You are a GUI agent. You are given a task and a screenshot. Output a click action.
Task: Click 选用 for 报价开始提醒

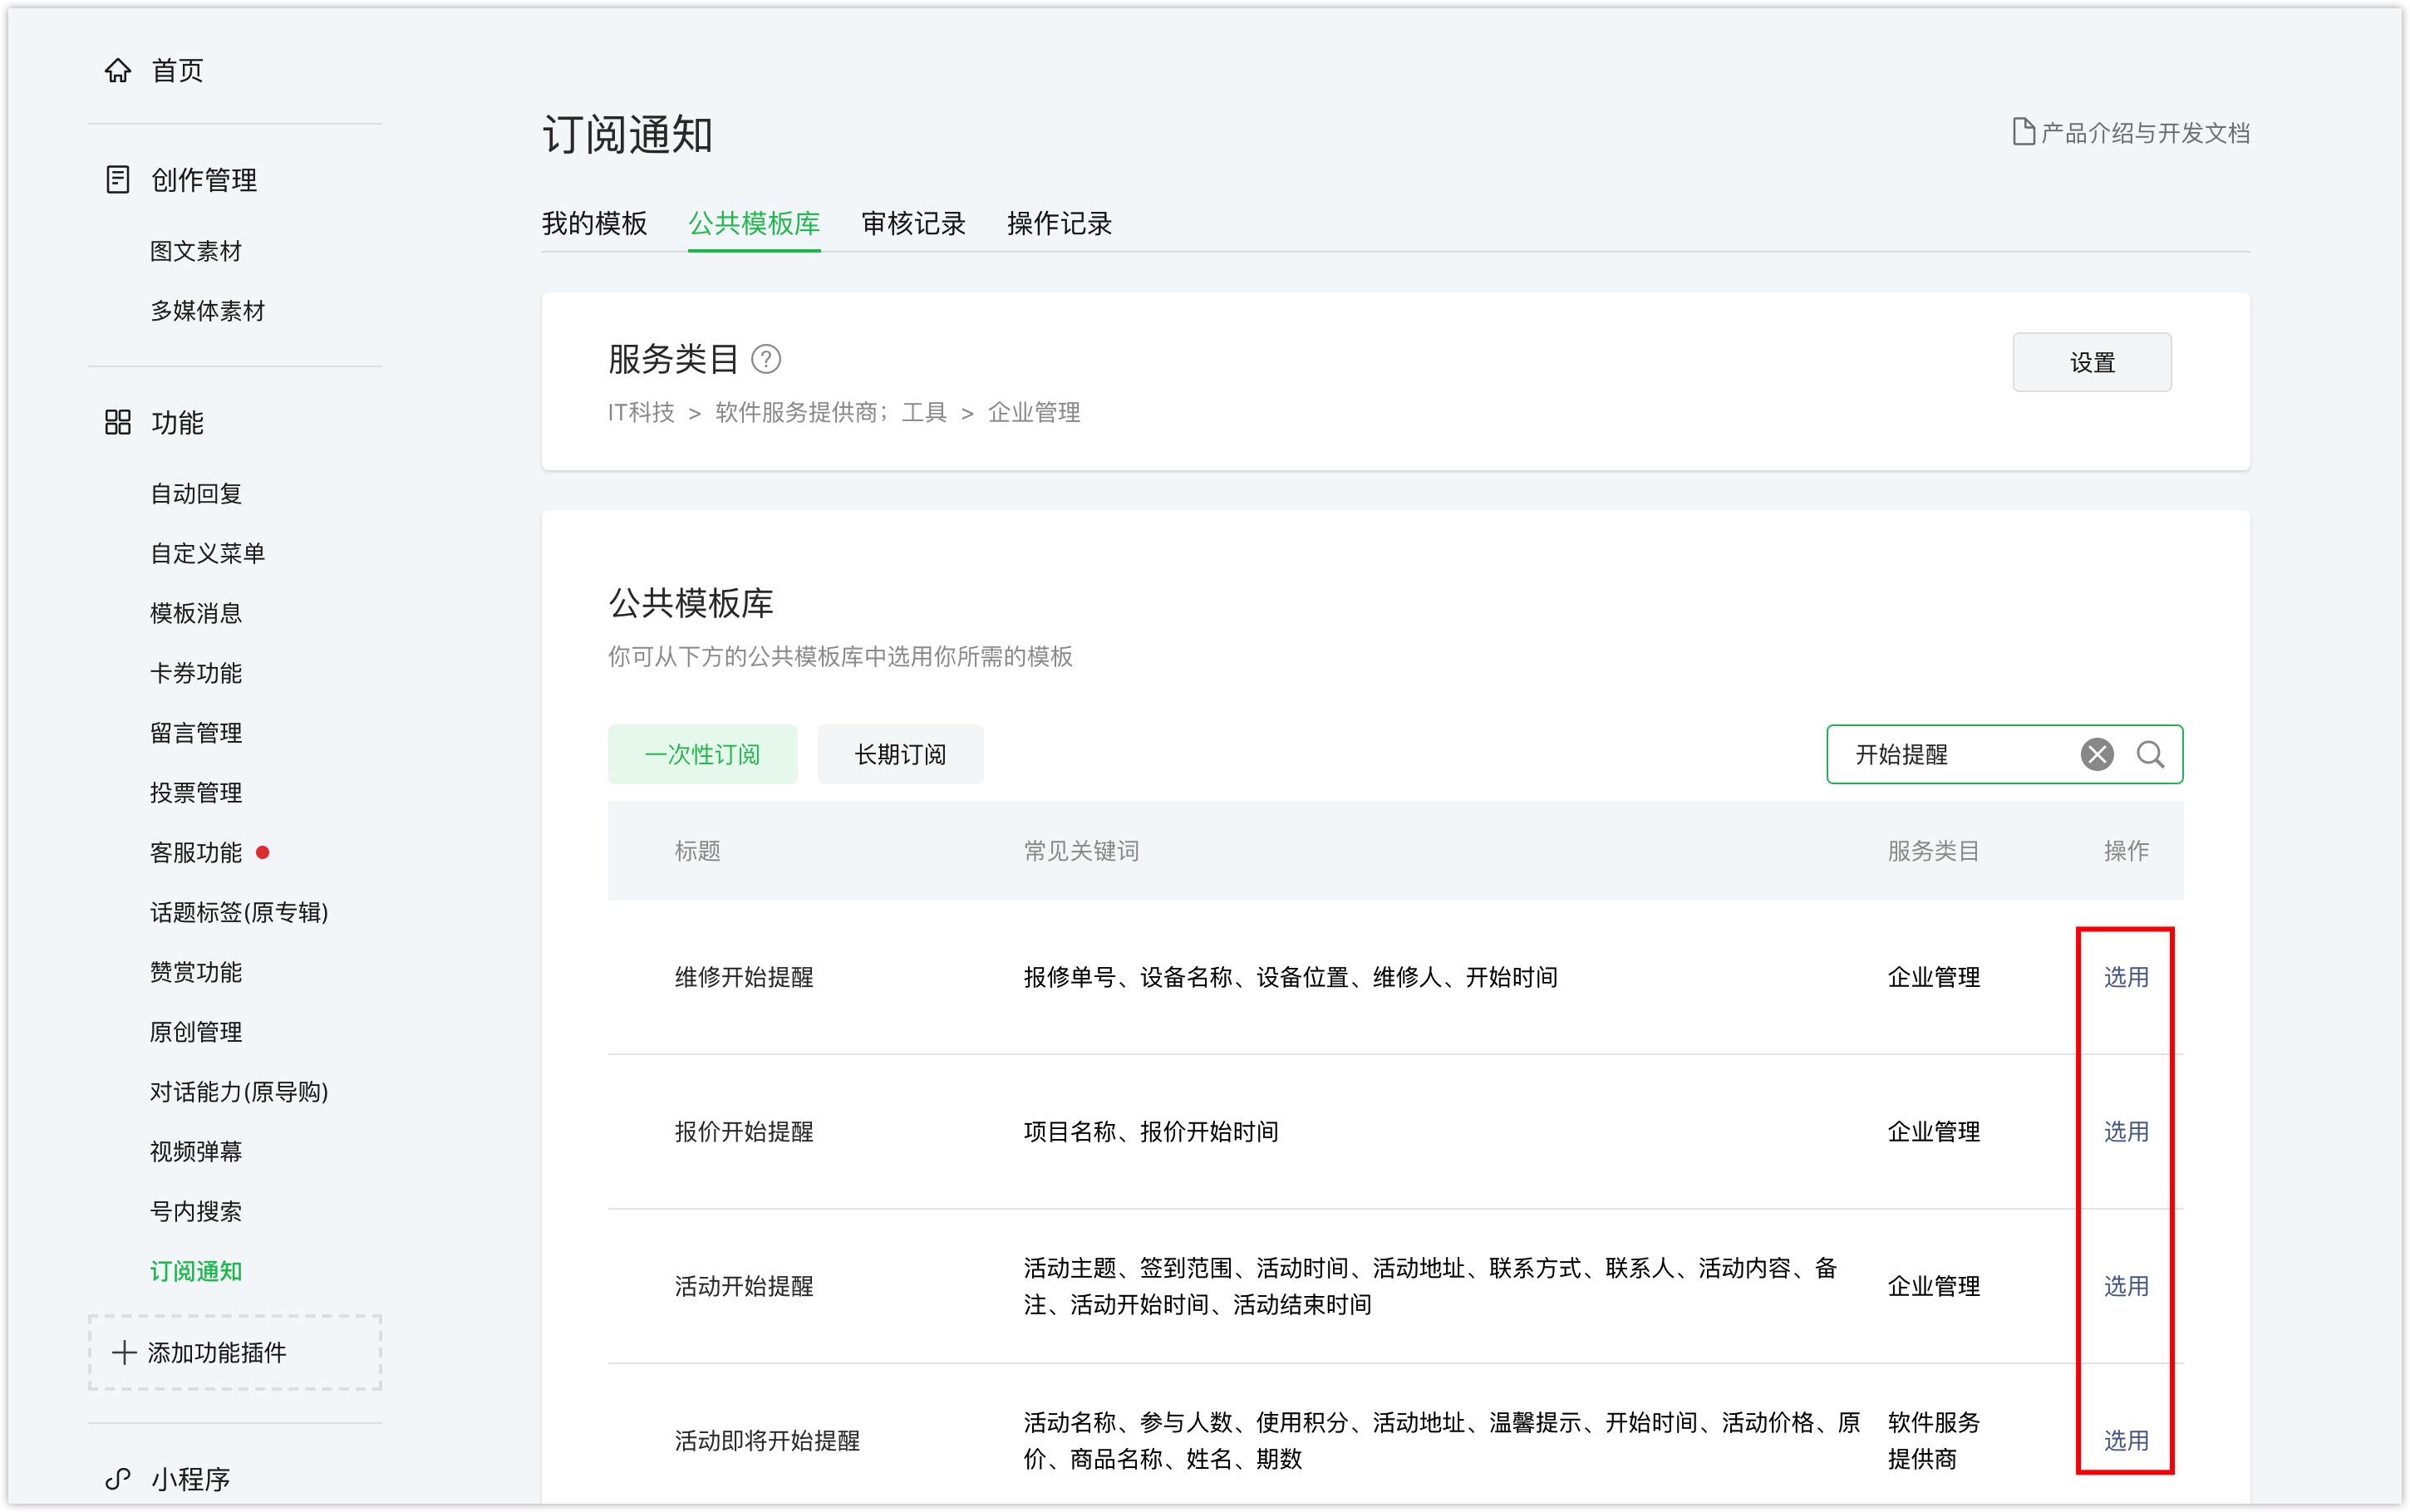pos(2125,1131)
